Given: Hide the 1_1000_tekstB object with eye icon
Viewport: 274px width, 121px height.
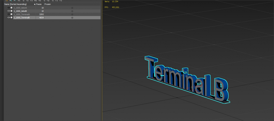Looking at the screenshot, I should pyautogui.click(x=8, y=11).
